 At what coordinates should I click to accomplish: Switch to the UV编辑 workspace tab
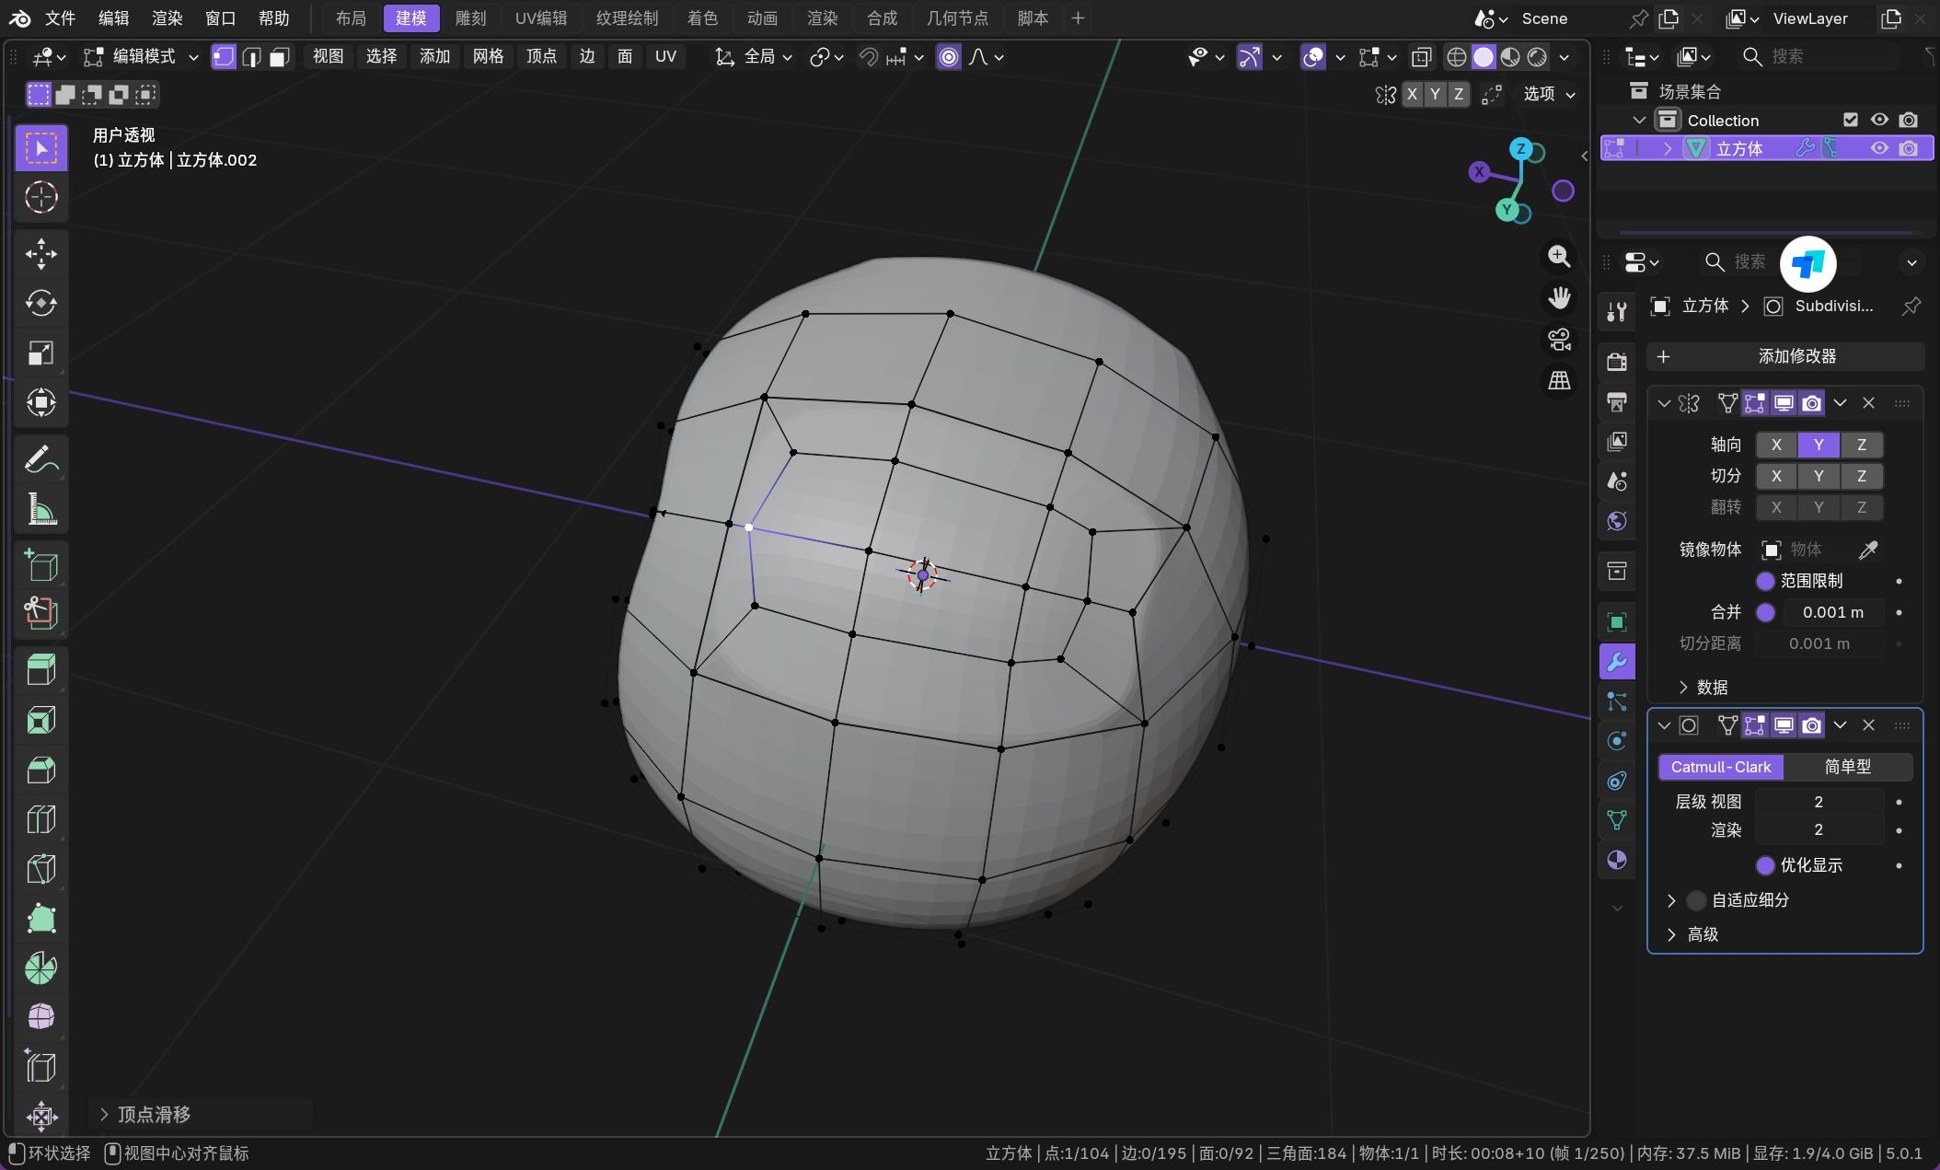pyautogui.click(x=540, y=18)
